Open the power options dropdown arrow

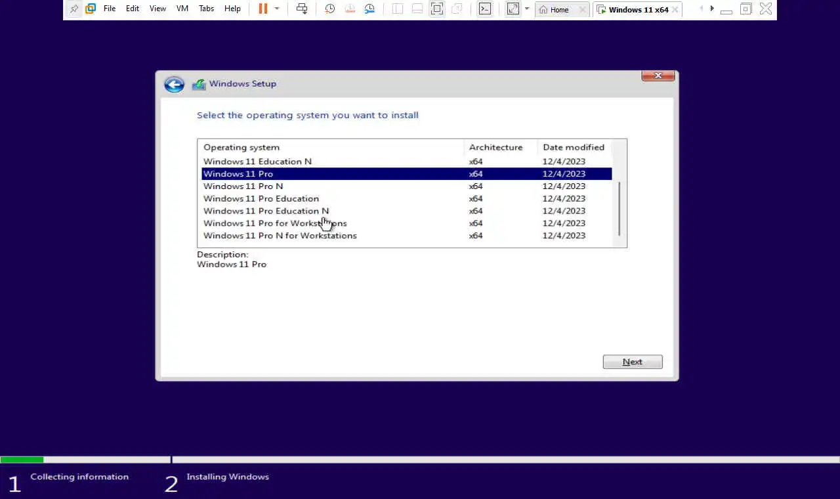point(277,9)
